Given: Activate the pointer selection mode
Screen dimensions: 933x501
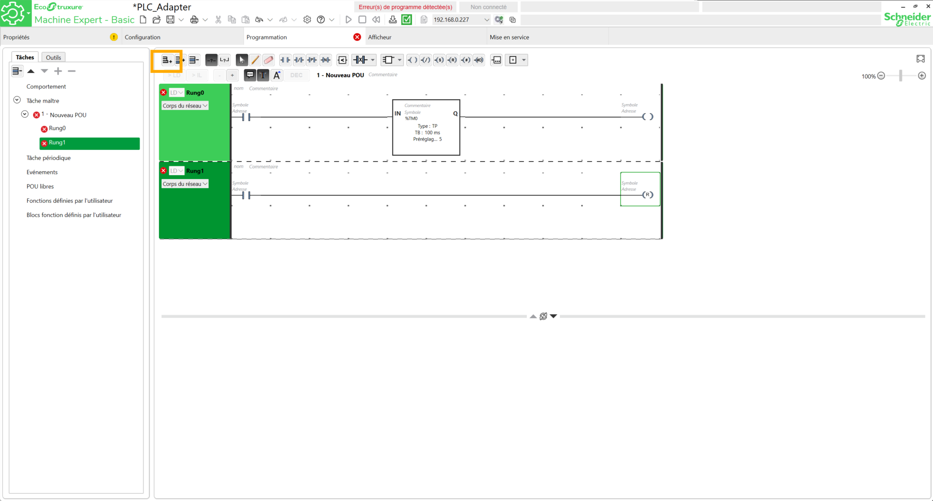Looking at the screenshot, I should (x=241, y=60).
